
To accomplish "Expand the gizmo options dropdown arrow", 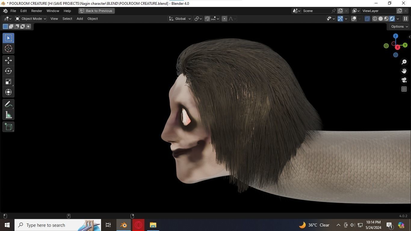I will click(x=346, y=19).
